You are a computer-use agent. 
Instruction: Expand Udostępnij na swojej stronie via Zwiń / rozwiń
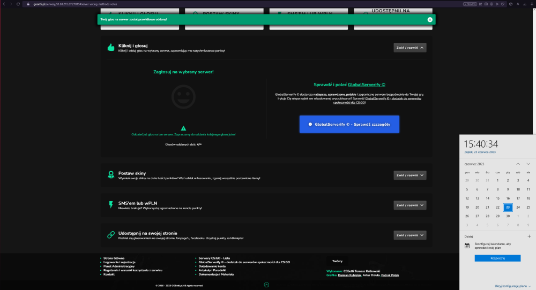(410, 235)
